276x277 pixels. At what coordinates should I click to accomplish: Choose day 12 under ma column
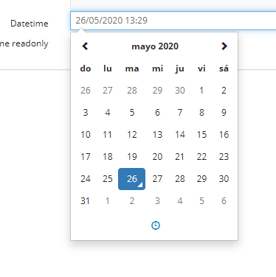(x=132, y=135)
